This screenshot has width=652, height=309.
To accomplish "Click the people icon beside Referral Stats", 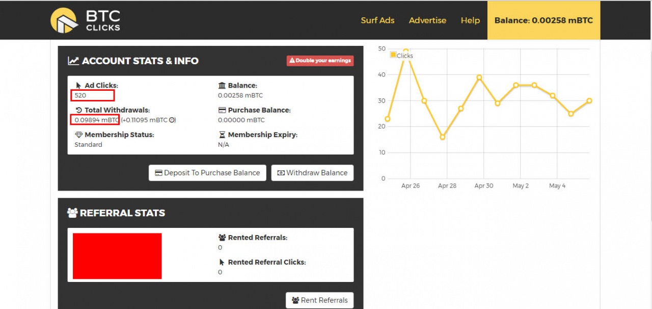I will point(73,213).
